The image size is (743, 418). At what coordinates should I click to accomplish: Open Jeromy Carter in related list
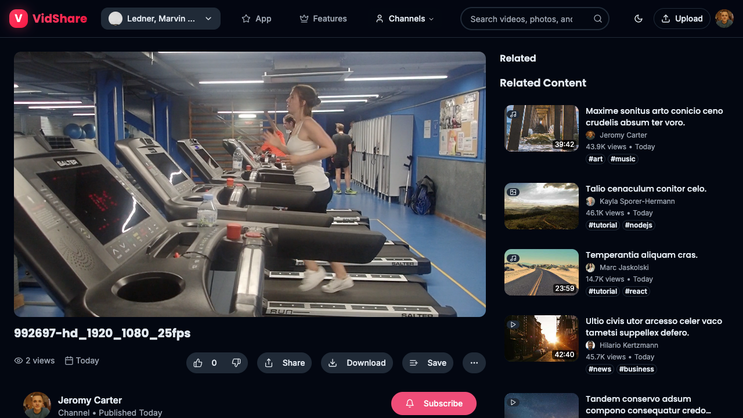(623, 135)
